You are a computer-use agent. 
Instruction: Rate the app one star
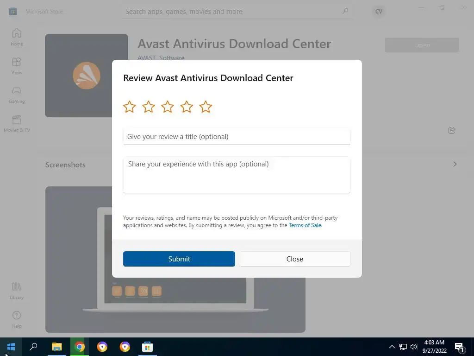pyautogui.click(x=130, y=107)
